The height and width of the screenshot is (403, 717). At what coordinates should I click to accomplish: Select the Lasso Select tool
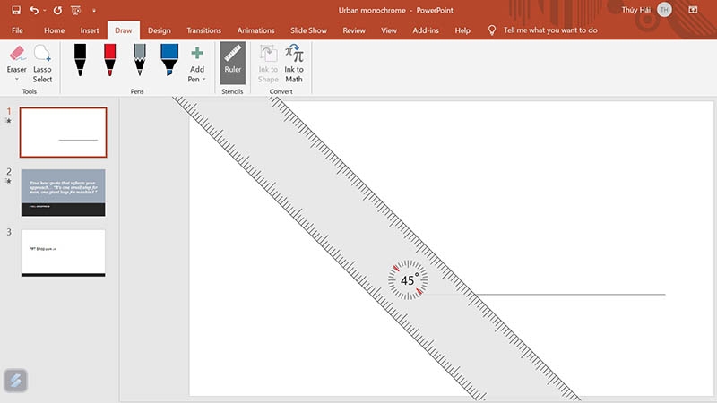tap(42, 64)
